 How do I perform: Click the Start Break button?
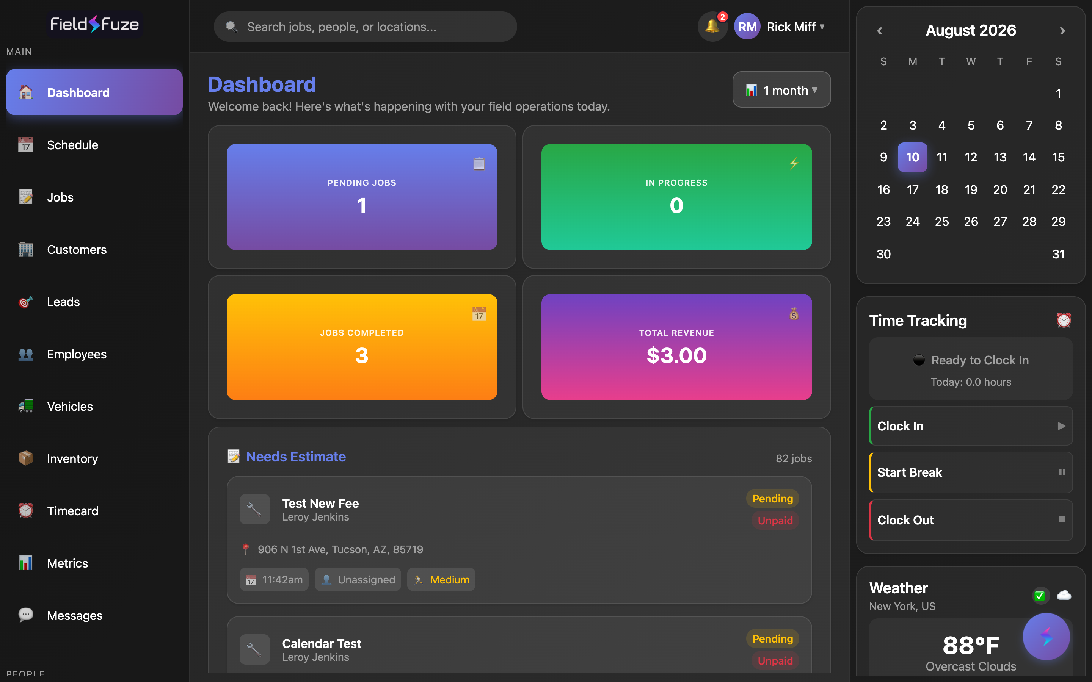(x=971, y=472)
